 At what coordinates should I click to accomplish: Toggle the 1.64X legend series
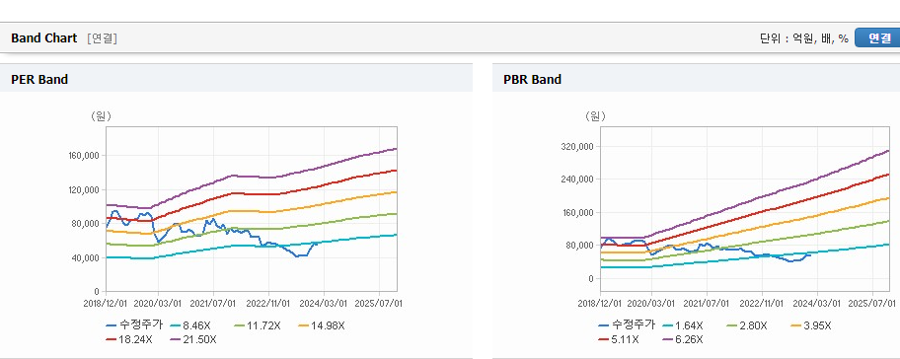(682, 325)
